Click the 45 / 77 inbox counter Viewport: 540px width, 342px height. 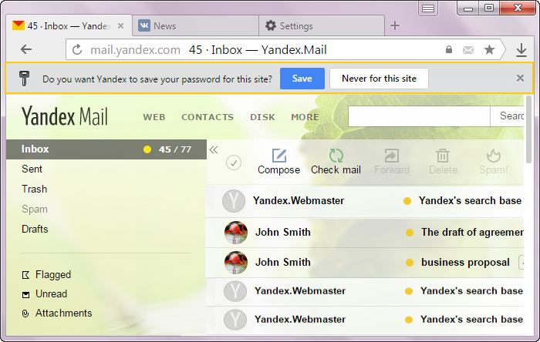[x=175, y=149]
